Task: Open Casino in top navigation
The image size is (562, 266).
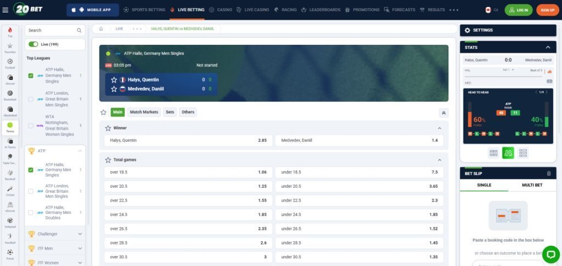Action: point(221,10)
